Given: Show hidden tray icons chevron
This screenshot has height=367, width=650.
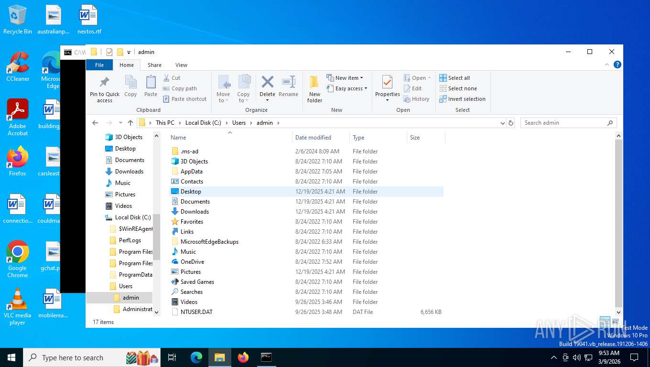Looking at the screenshot, I should coord(554,357).
